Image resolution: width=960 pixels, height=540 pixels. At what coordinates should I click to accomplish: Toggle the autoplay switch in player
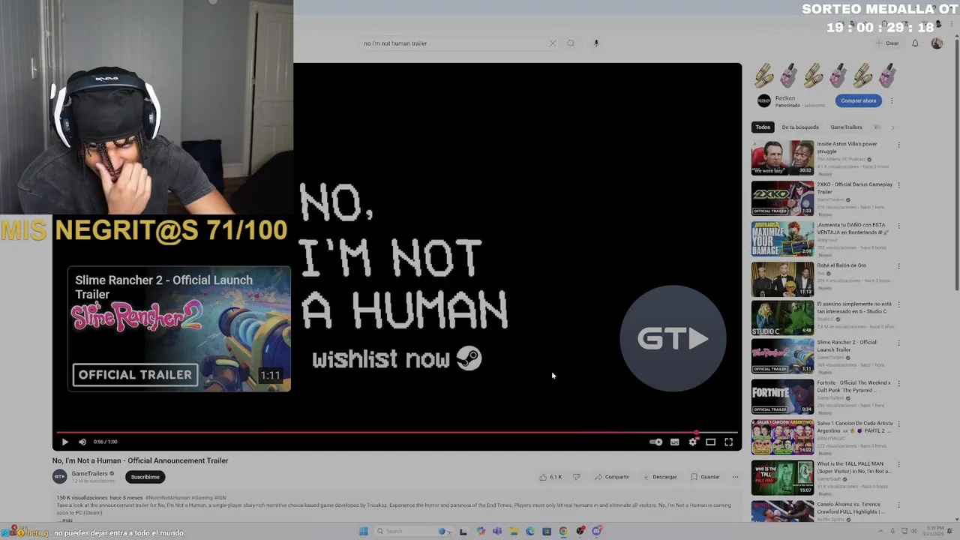coord(655,442)
